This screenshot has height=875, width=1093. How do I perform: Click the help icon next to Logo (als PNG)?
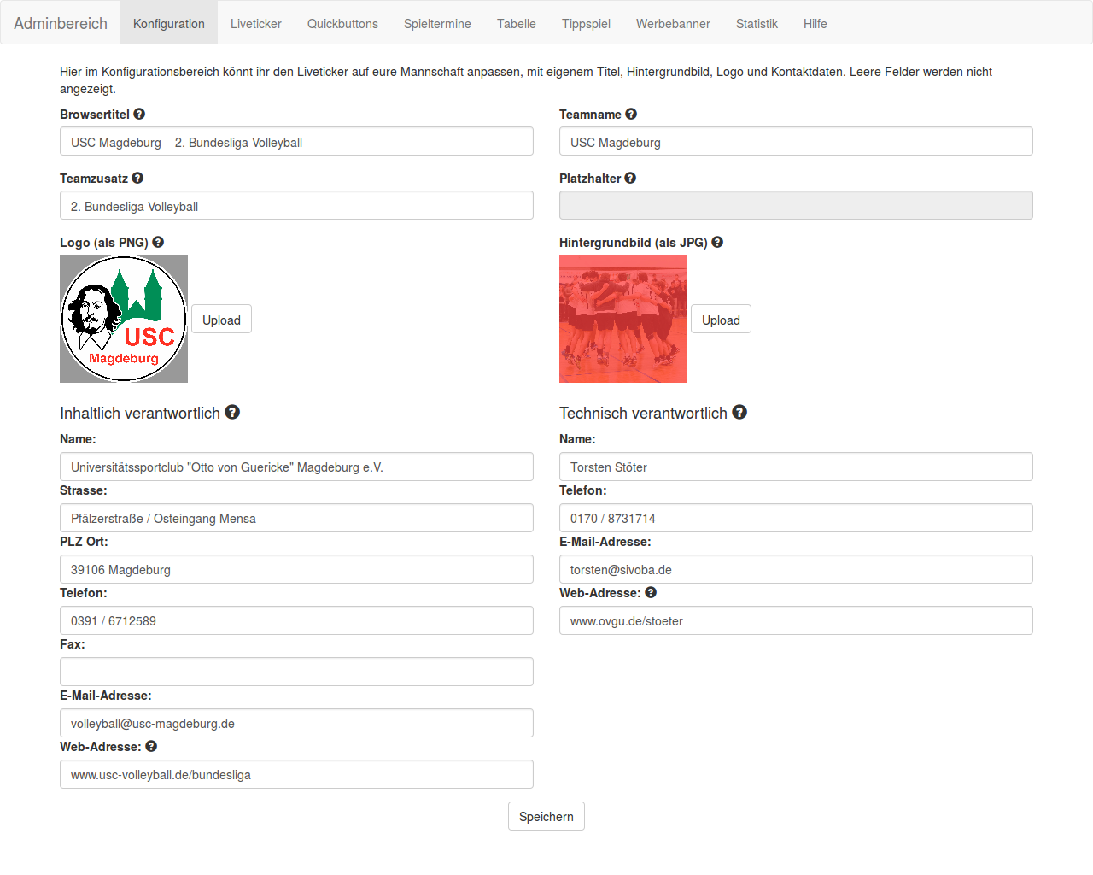click(x=158, y=242)
